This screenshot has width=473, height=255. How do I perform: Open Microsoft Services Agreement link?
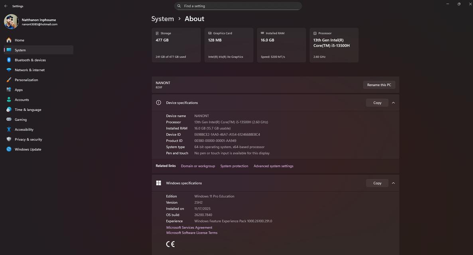(189, 228)
